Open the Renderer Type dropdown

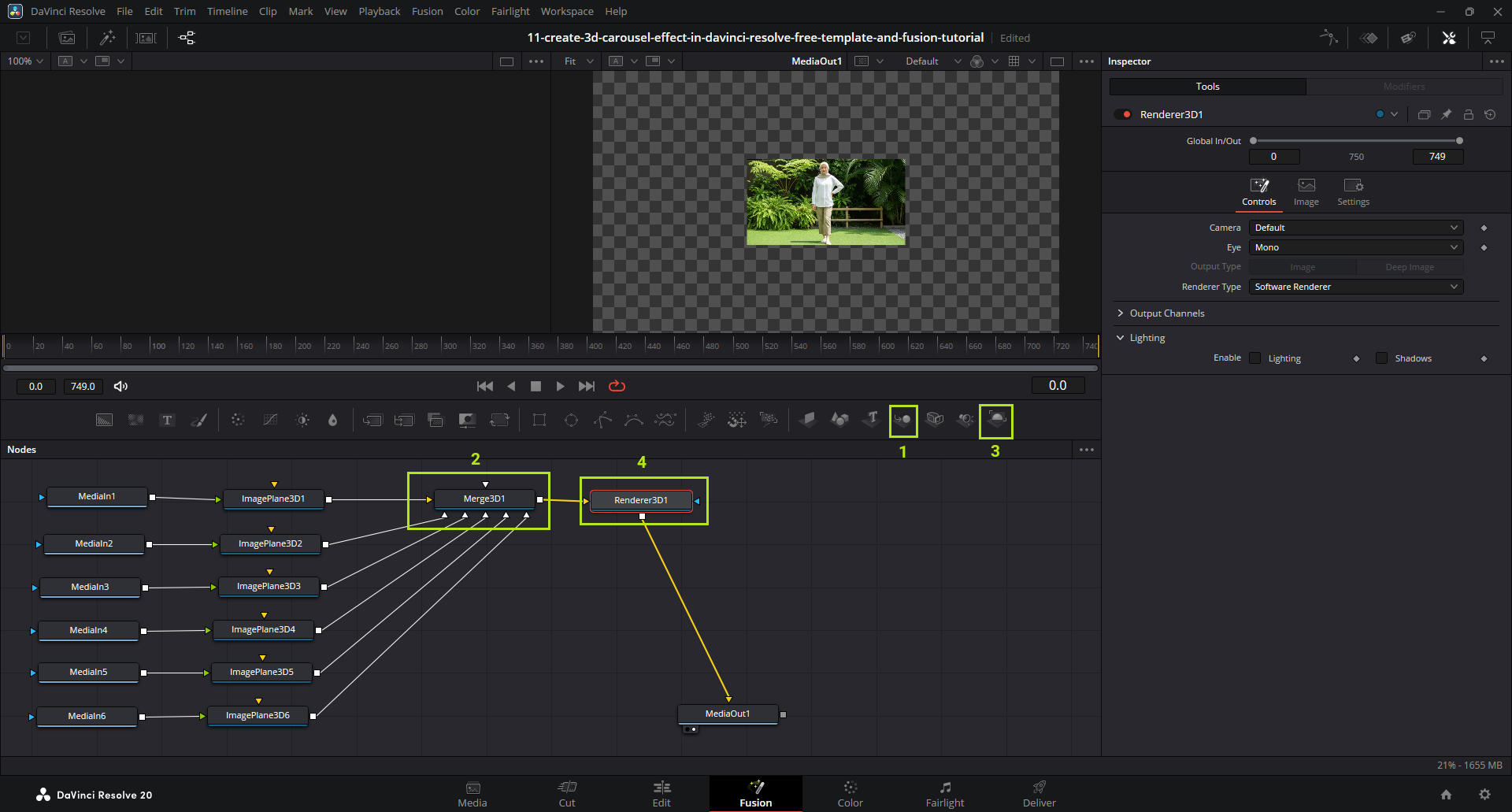click(x=1355, y=287)
